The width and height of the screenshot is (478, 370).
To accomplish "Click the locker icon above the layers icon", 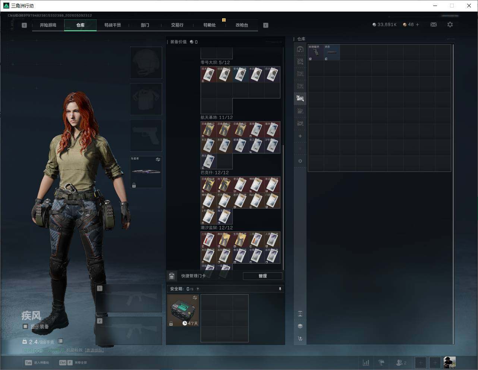I will [x=300, y=314].
